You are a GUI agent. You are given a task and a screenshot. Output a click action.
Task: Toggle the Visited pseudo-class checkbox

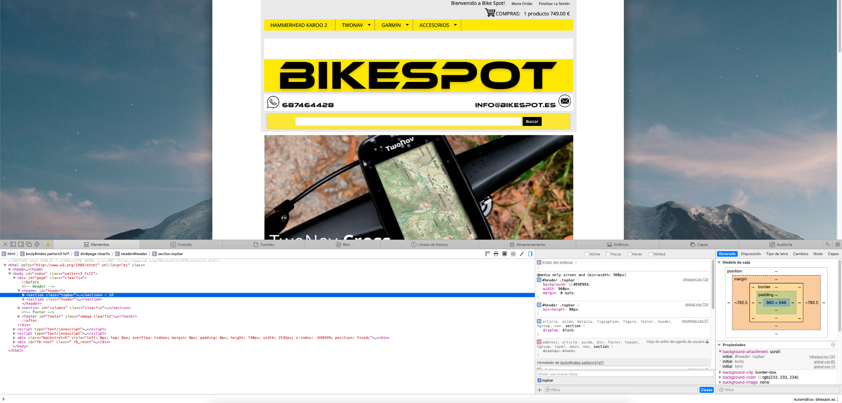[651, 254]
